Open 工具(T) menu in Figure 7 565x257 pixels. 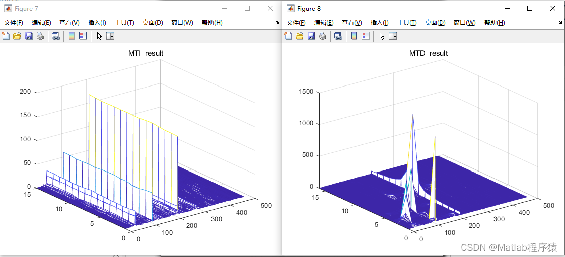[x=124, y=23]
